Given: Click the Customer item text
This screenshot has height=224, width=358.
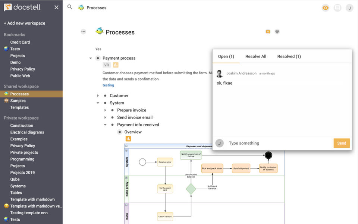Looking at the screenshot, I should click(x=119, y=95).
